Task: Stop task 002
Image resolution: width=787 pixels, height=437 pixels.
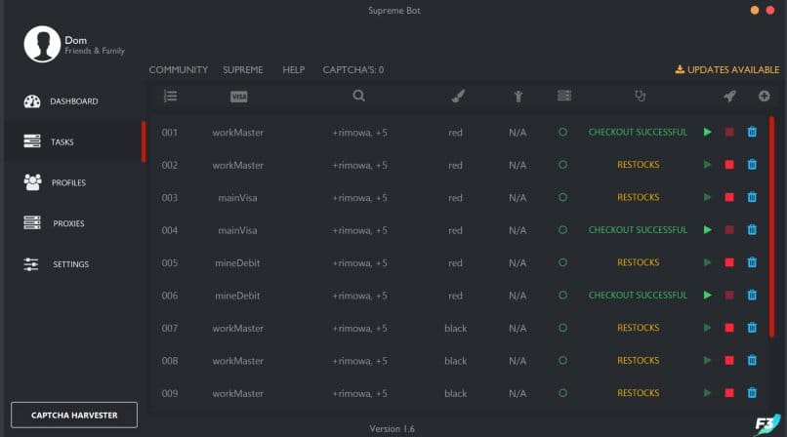Action: 729,165
